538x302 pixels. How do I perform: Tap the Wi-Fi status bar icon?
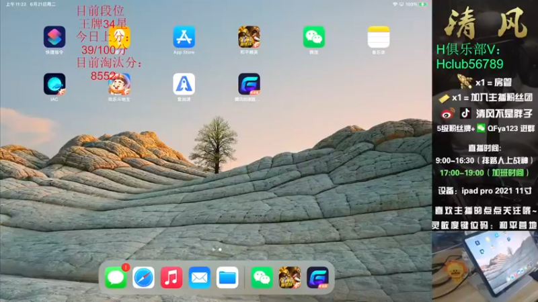click(395, 4)
